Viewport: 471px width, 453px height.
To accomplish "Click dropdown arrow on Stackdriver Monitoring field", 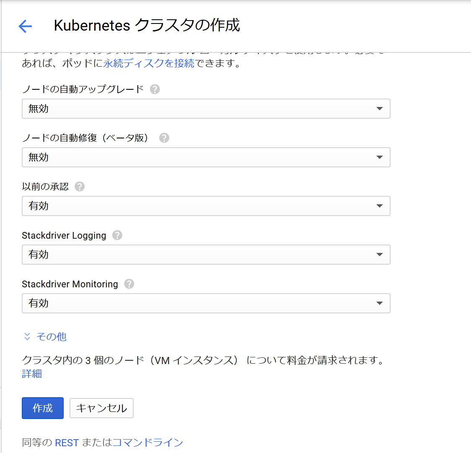I will coord(380,303).
